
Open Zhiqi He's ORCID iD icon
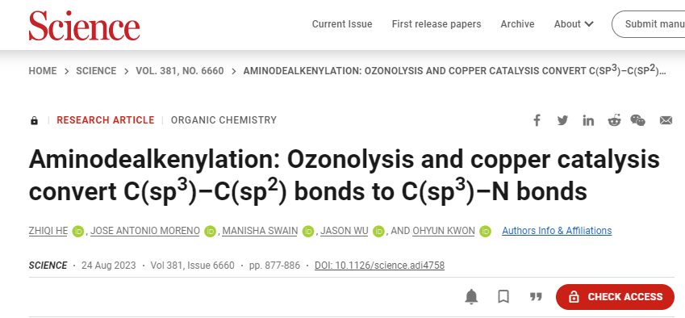[77, 231]
